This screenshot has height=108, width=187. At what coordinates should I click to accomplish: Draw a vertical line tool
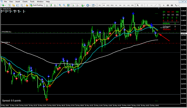point(147,5)
